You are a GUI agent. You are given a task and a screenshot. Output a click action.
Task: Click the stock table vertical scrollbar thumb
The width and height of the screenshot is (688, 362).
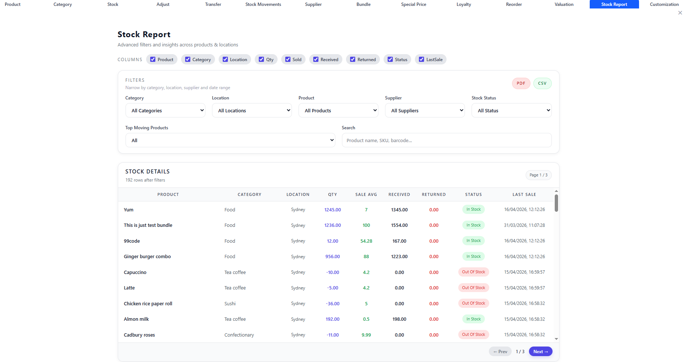click(x=556, y=203)
